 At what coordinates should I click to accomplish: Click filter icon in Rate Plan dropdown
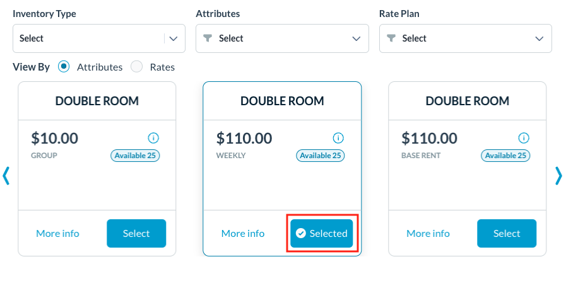pyautogui.click(x=391, y=38)
